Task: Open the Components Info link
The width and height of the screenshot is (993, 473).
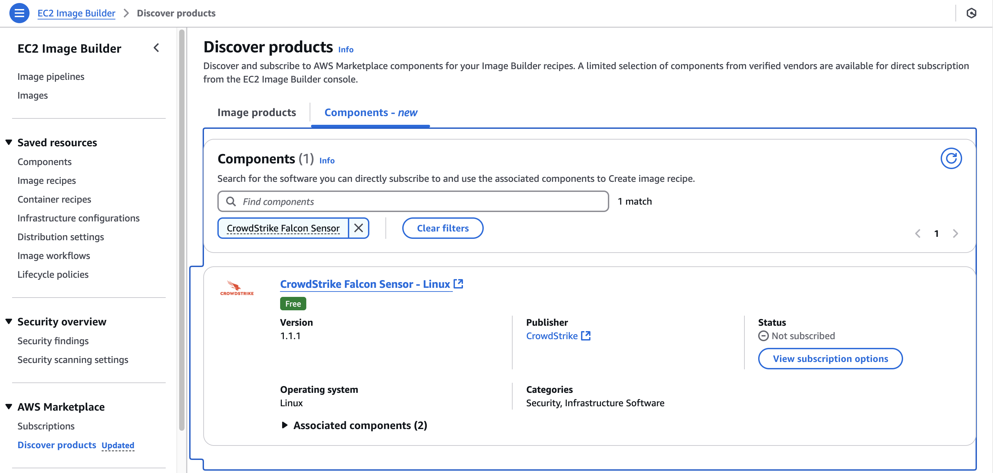Action: [326, 160]
